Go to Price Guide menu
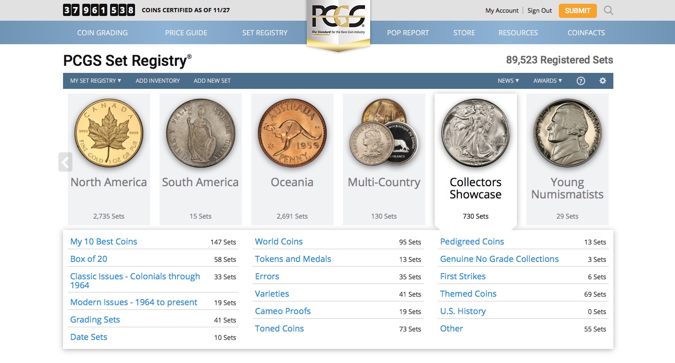This screenshot has height=363, width=675. click(x=186, y=33)
